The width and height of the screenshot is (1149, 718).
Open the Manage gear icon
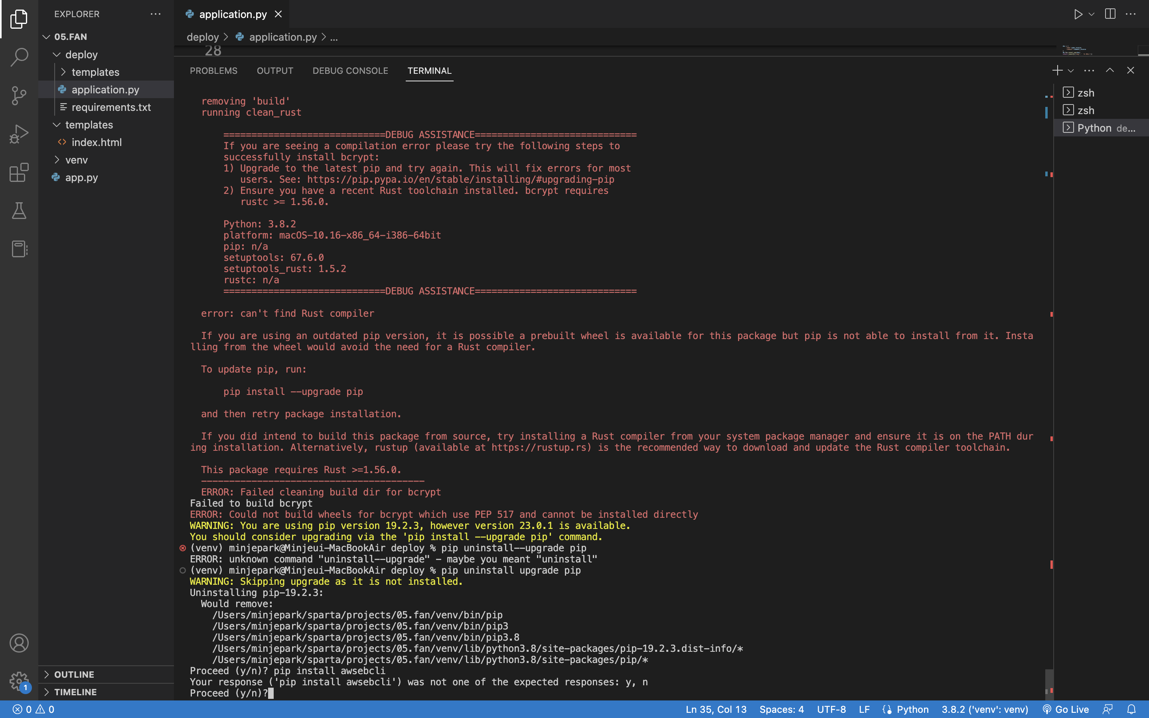(x=19, y=681)
